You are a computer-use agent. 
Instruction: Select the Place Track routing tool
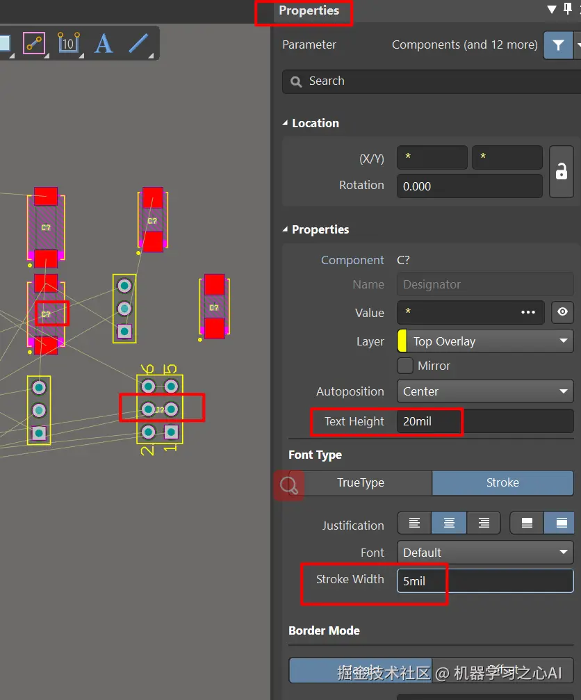click(x=34, y=43)
